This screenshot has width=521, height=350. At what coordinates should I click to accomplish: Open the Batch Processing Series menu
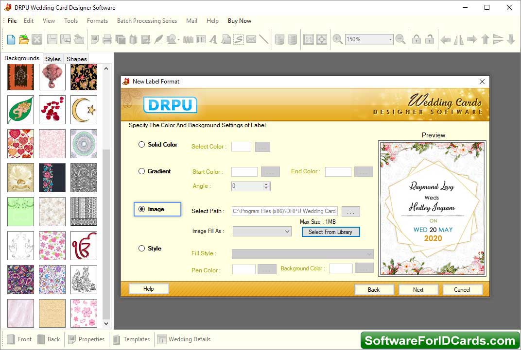147,20
